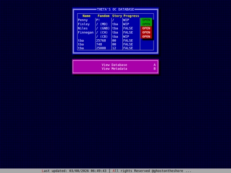
Task: Click the fandom cell 'P!'
Action: (98, 20)
